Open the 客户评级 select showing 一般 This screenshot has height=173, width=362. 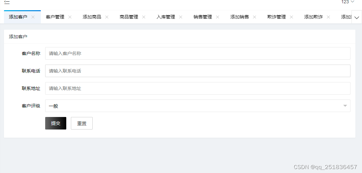click(x=197, y=106)
